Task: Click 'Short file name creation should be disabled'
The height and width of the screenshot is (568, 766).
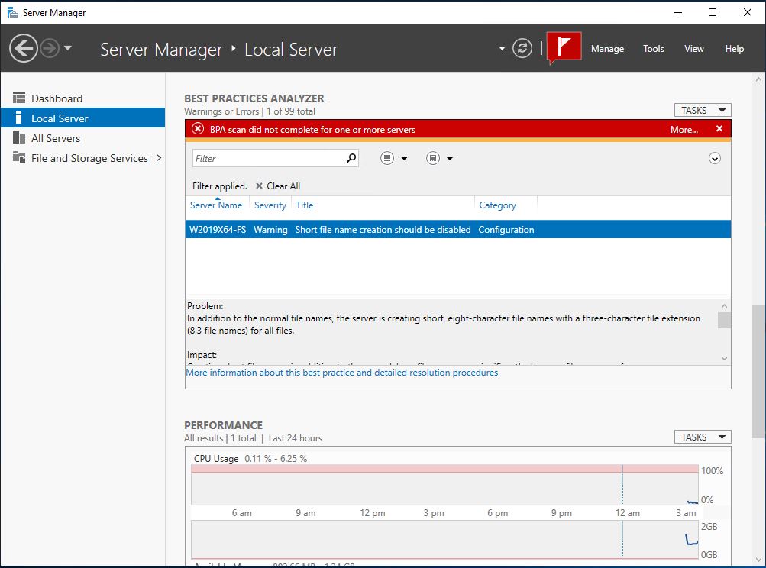Action: pyautogui.click(x=383, y=230)
